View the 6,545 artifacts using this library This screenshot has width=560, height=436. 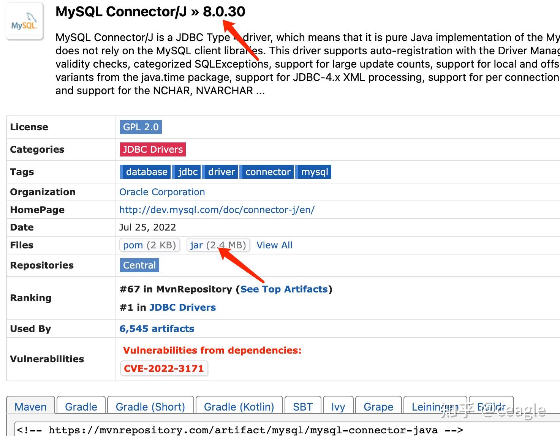[x=157, y=329]
